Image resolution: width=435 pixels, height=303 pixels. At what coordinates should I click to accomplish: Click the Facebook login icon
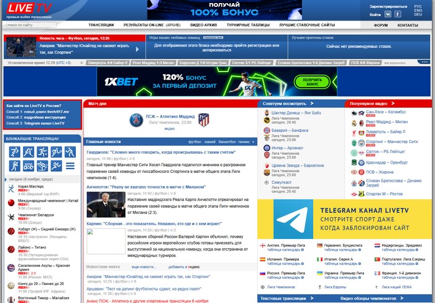[398, 14]
